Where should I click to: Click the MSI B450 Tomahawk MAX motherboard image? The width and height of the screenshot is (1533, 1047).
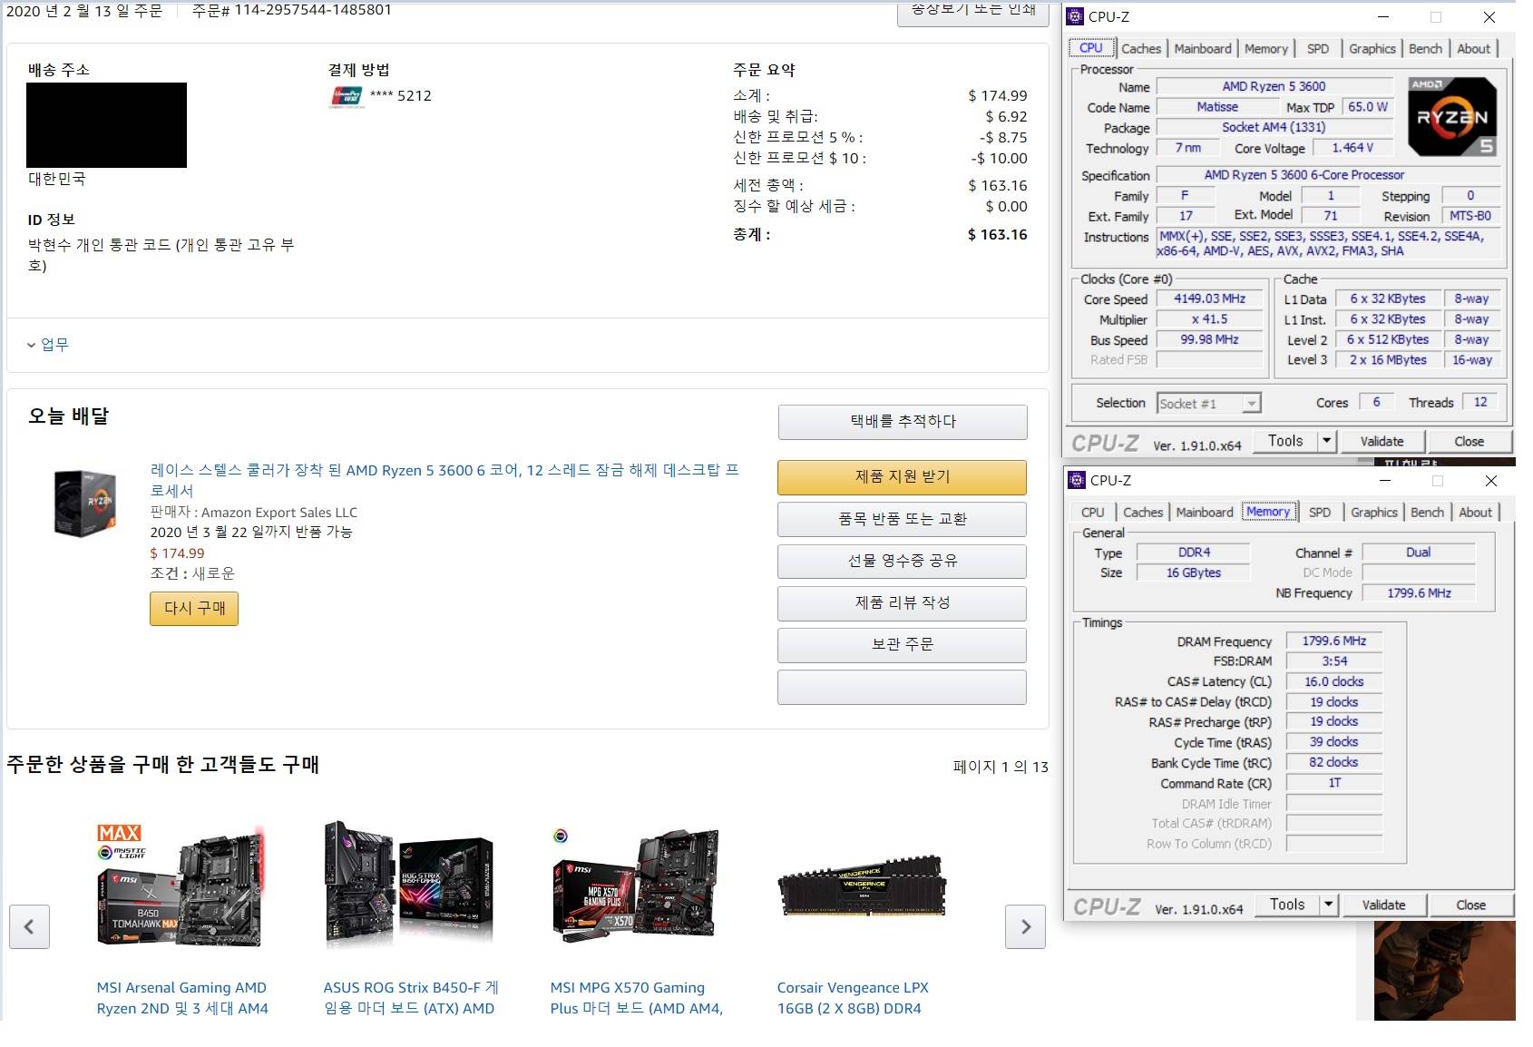pos(181,886)
